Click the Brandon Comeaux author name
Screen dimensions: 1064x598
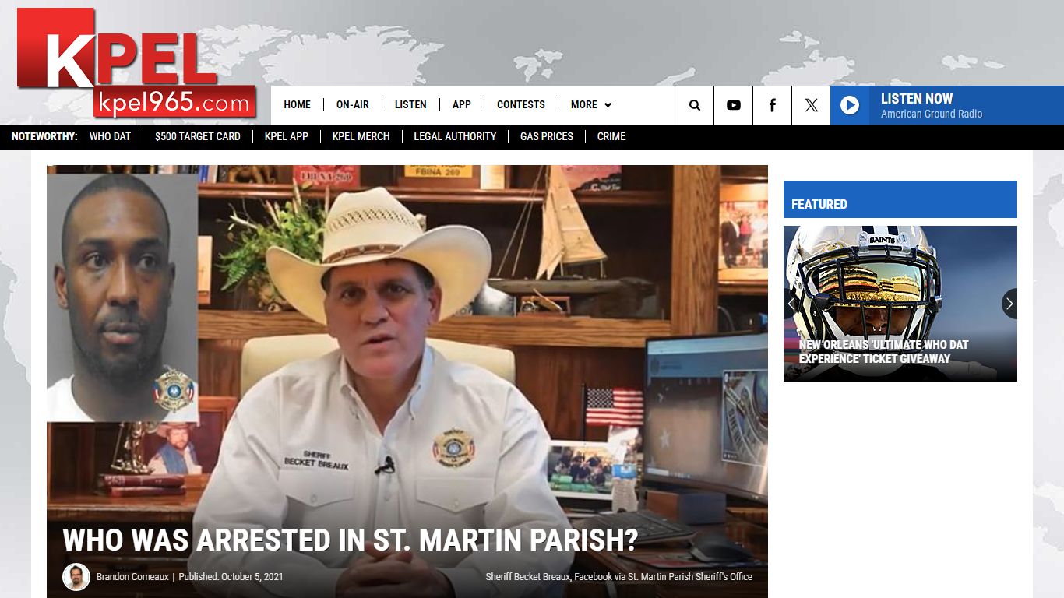(x=132, y=577)
